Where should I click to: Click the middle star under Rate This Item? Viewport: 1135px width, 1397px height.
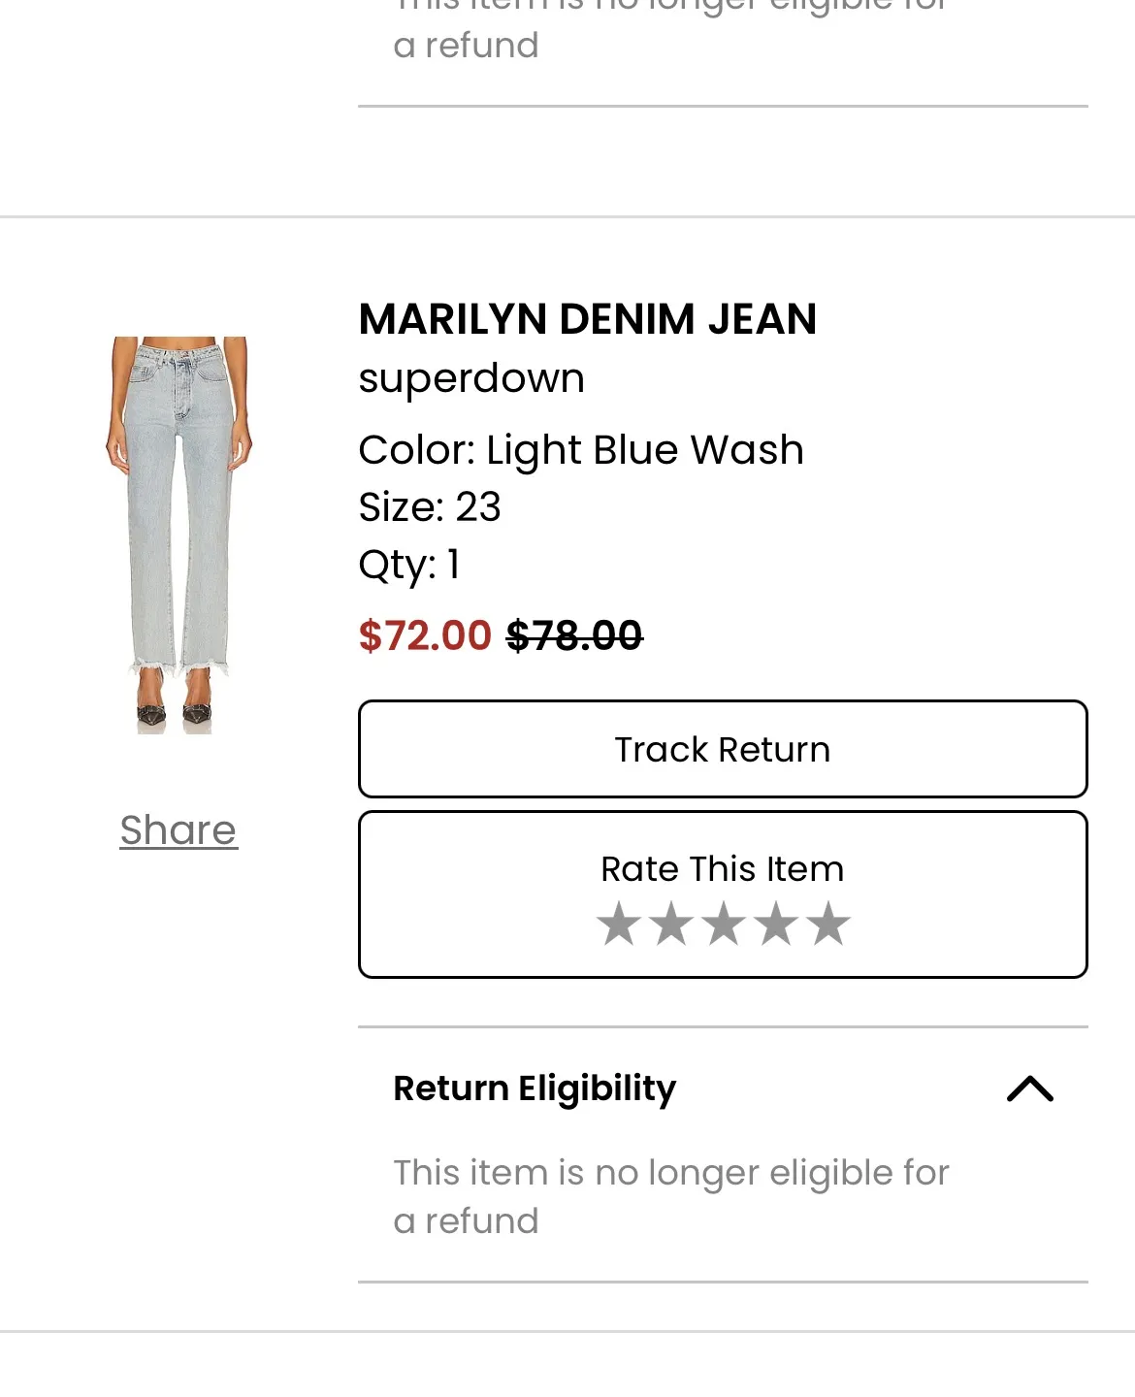(722, 924)
